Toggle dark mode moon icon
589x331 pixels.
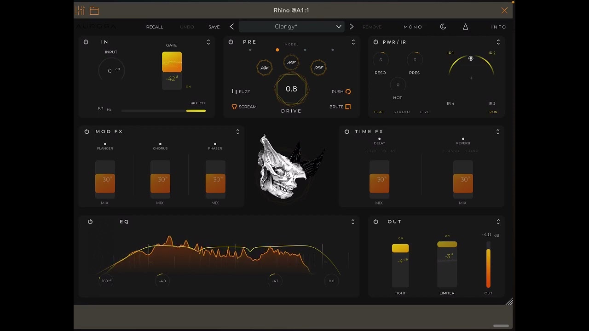[x=443, y=27]
